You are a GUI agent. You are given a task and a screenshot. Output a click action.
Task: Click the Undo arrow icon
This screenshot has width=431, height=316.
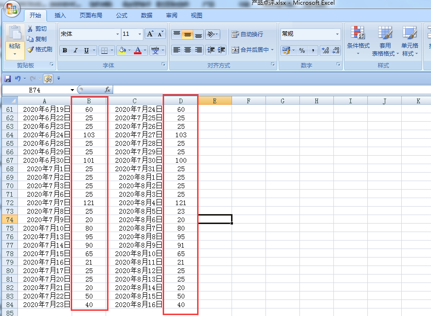[x=17, y=79]
